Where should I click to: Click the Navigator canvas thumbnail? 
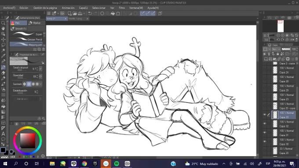pyautogui.click(x=281, y=26)
